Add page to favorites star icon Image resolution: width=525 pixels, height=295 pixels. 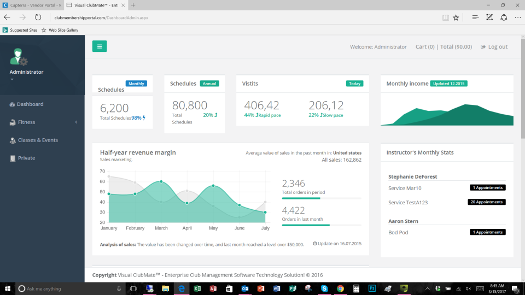pyautogui.click(x=456, y=17)
